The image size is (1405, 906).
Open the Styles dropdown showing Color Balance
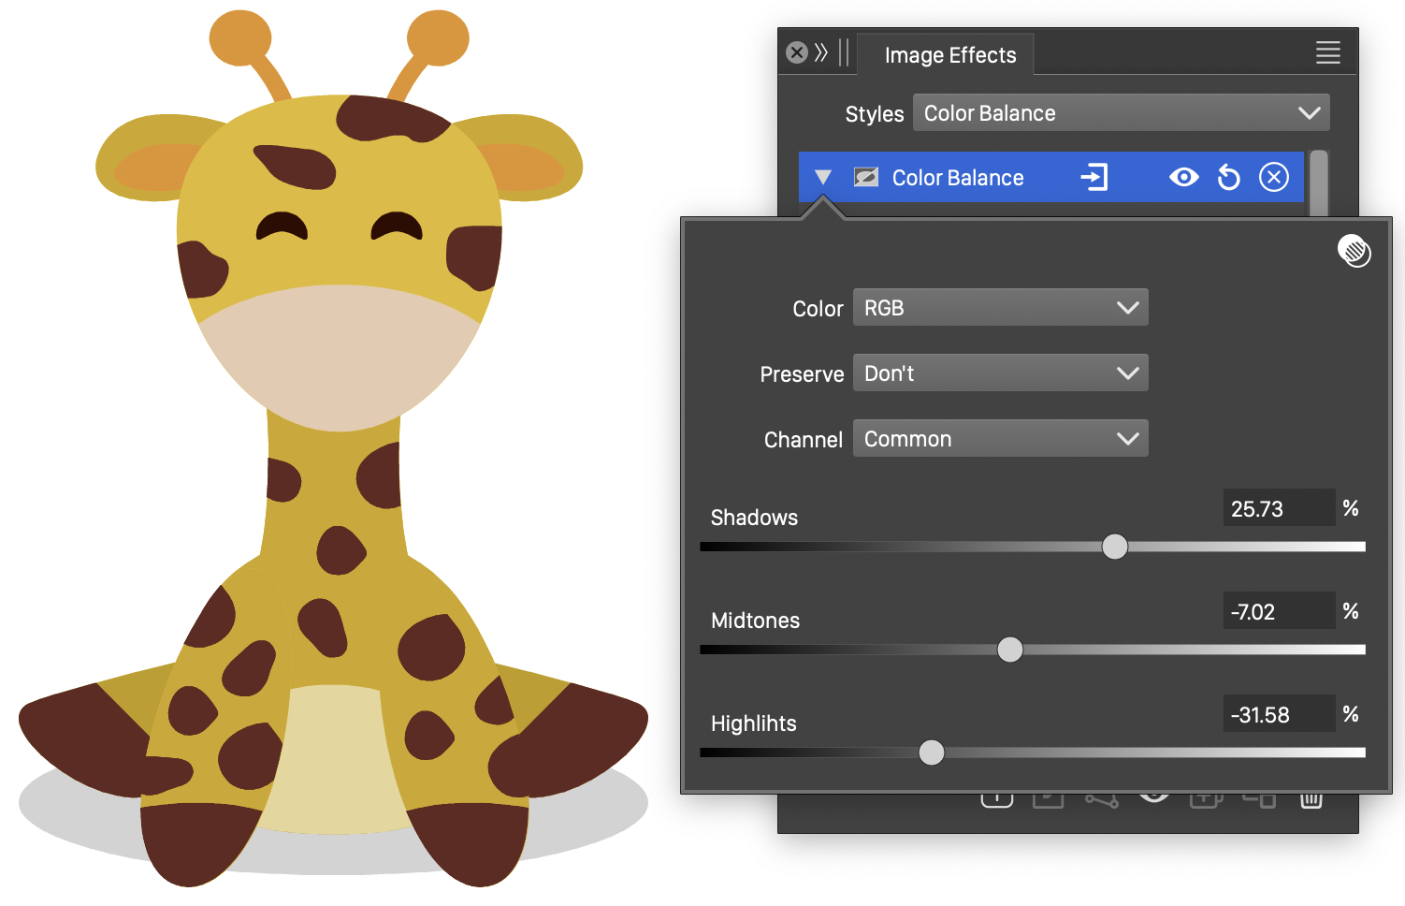[x=1120, y=113]
